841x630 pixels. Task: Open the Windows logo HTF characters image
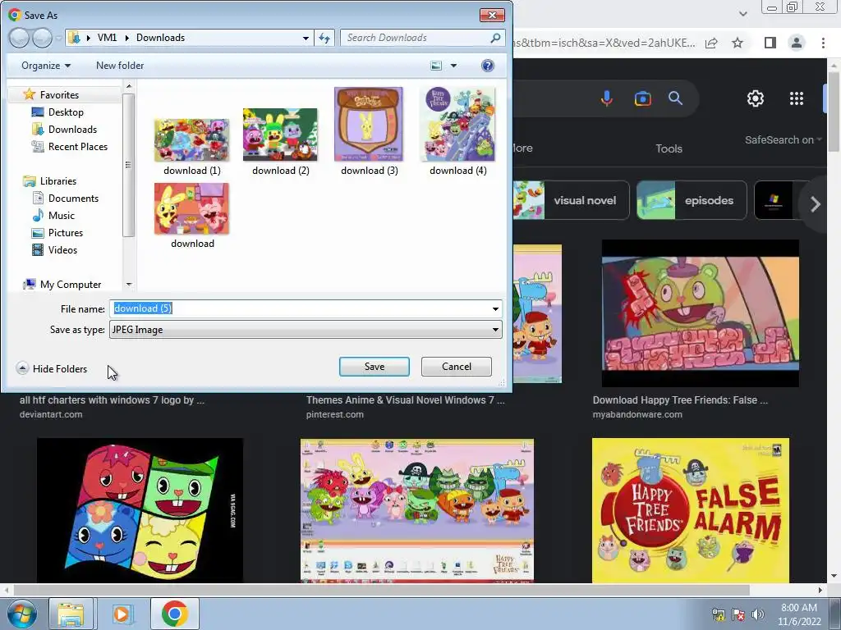140,510
